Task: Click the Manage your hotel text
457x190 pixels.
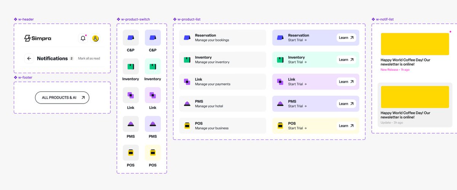Action: [209, 106]
